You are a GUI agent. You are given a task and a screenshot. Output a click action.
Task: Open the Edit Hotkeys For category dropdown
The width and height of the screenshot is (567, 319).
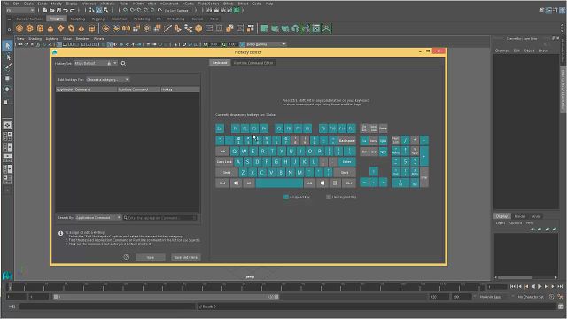coord(107,80)
